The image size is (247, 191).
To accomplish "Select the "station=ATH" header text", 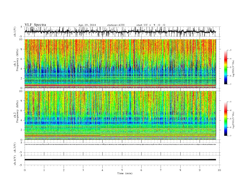I will tap(116, 25).
